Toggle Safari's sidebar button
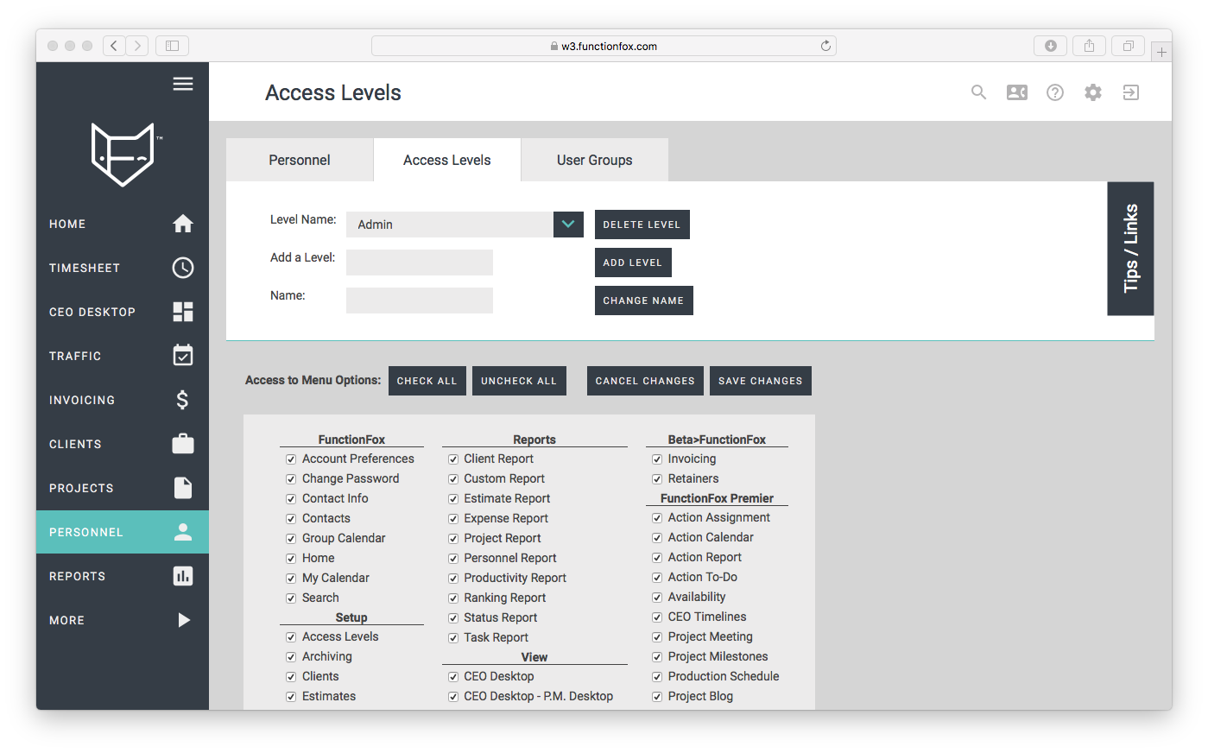The image size is (1208, 753). pos(172,46)
